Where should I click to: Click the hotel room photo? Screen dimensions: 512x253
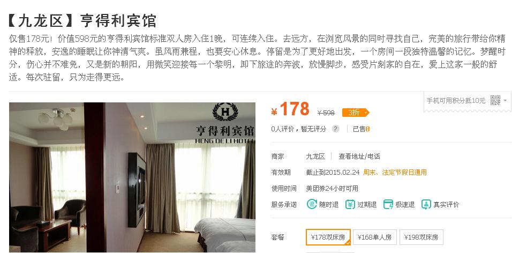coord(132,177)
